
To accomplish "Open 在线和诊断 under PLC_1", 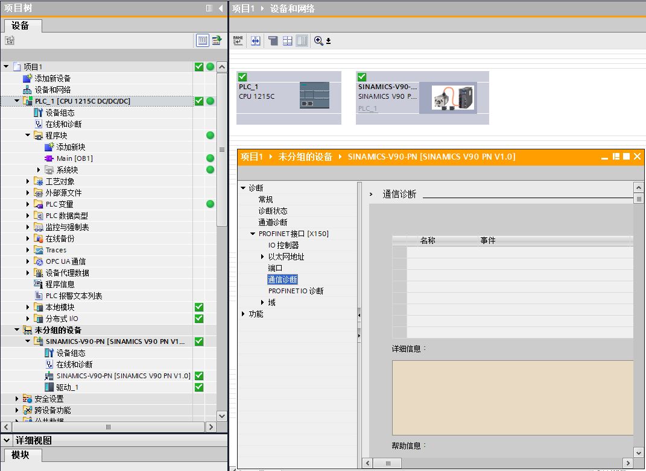I will click(63, 124).
